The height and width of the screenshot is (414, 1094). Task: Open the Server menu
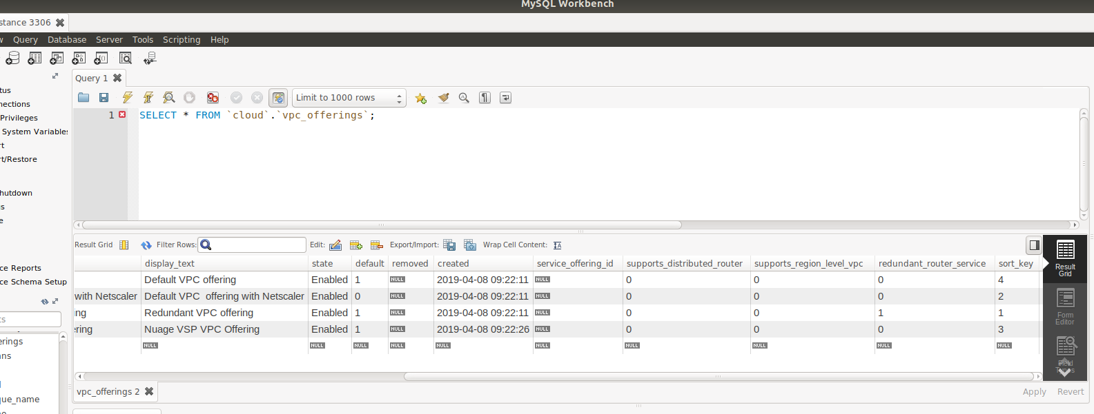109,40
